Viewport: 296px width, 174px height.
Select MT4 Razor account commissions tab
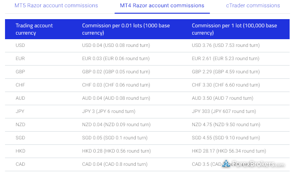[162, 5]
